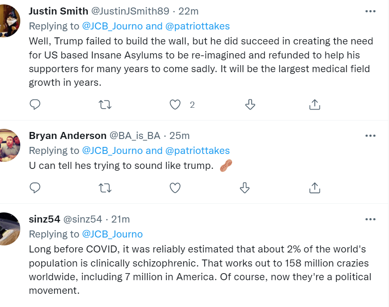Like Bryan Anderson's tweet
Screen dimensions: 389x307
click(x=175, y=188)
